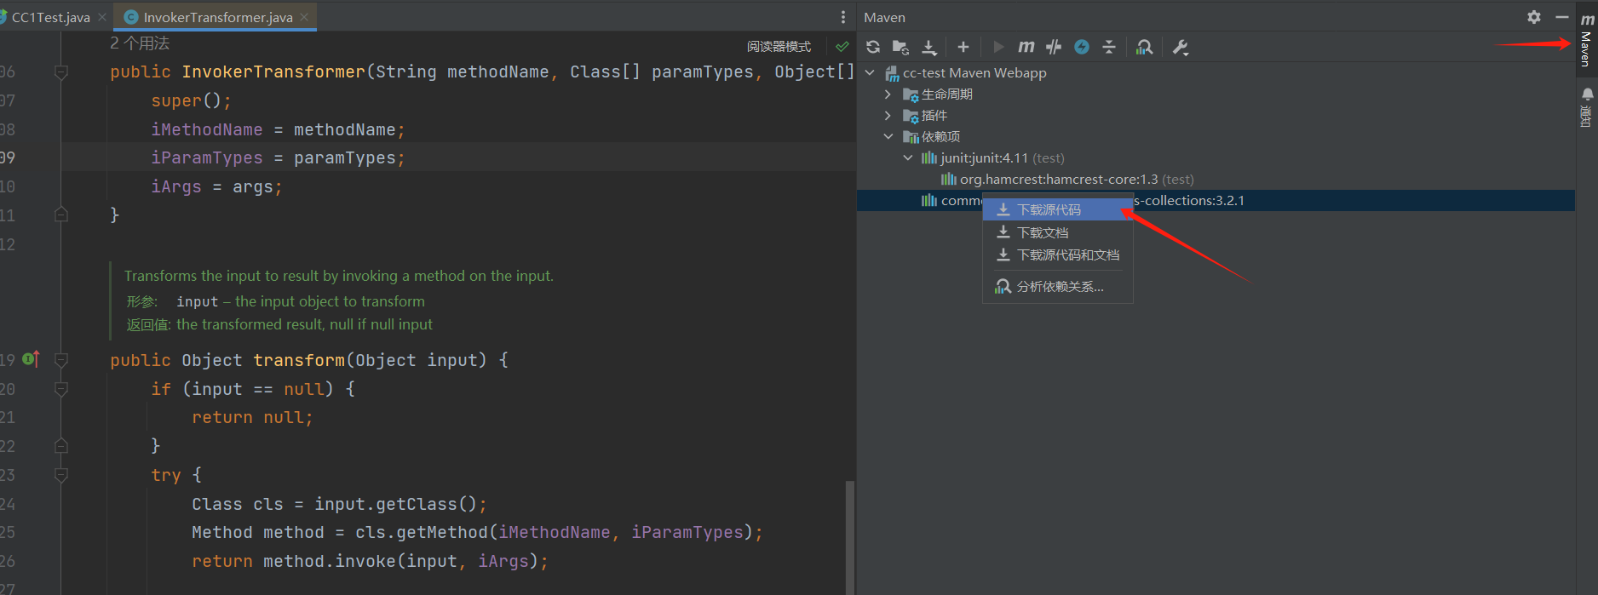Expand the 插件 plugins node
Viewport: 1598px width, 595px height.
[888, 116]
